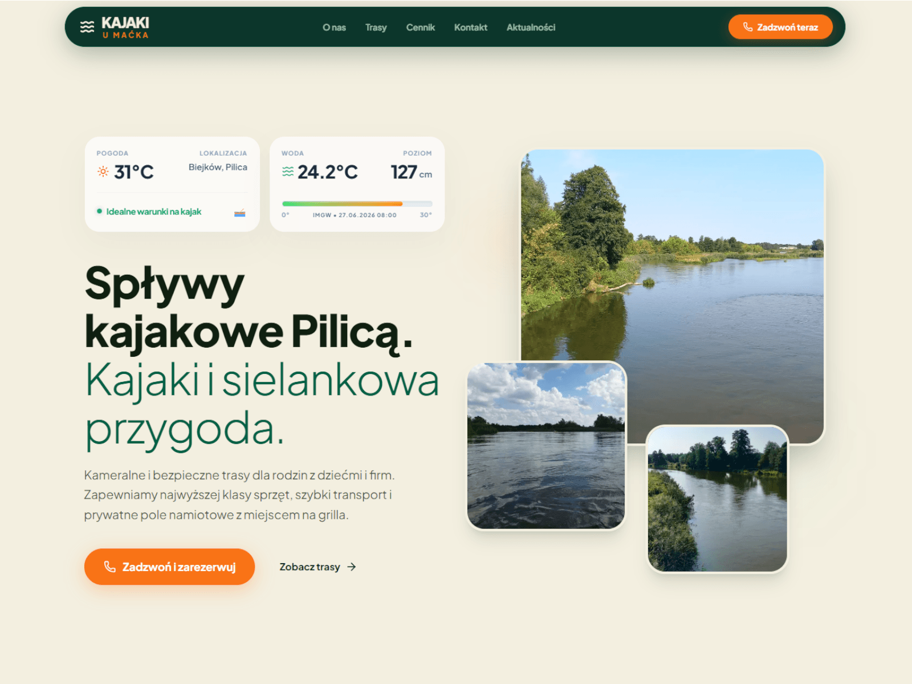This screenshot has height=684, width=912.
Task: Click the water waves icon beside 24.2°C
Action: click(x=288, y=172)
